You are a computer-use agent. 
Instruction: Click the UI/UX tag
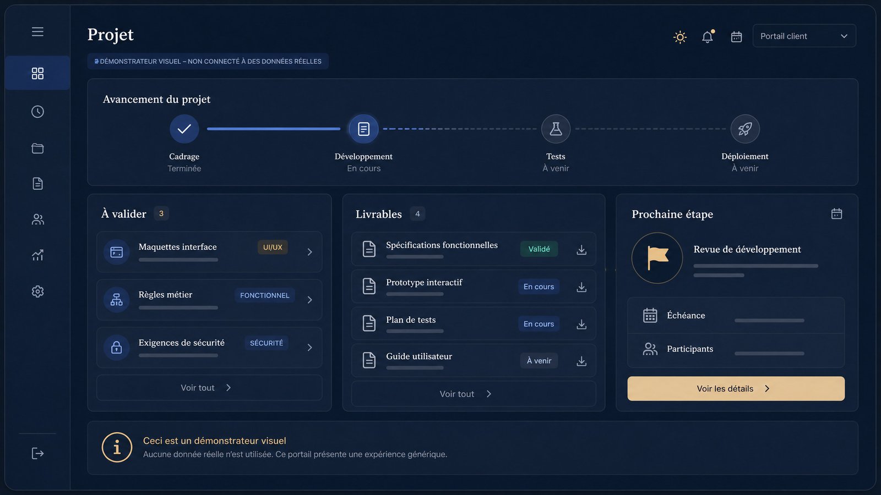[x=273, y=248]
